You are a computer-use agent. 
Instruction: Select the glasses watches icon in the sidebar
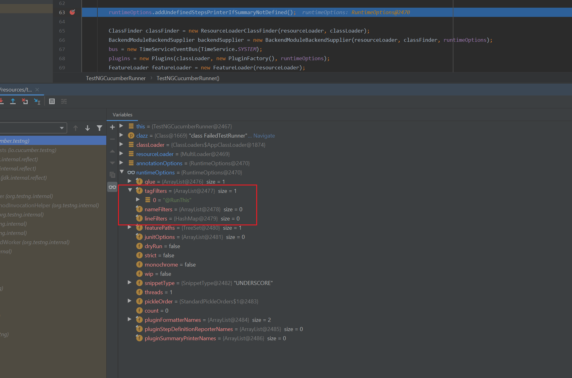(x=112, y=187)
